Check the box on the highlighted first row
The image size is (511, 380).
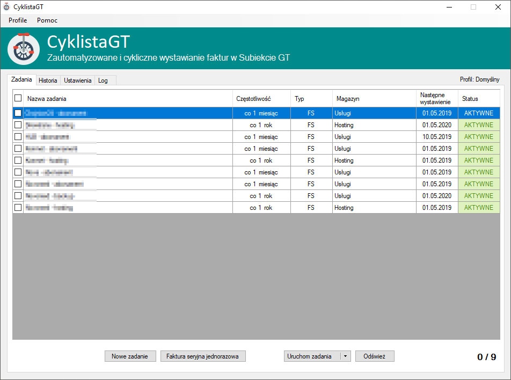click(x=18, y=113)
